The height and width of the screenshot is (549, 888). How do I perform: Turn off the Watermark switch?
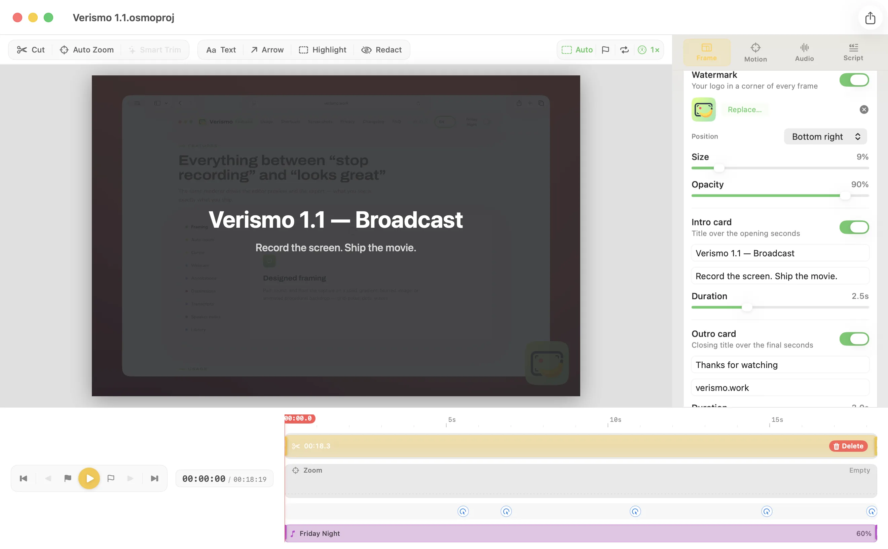[x=854, y=80]
